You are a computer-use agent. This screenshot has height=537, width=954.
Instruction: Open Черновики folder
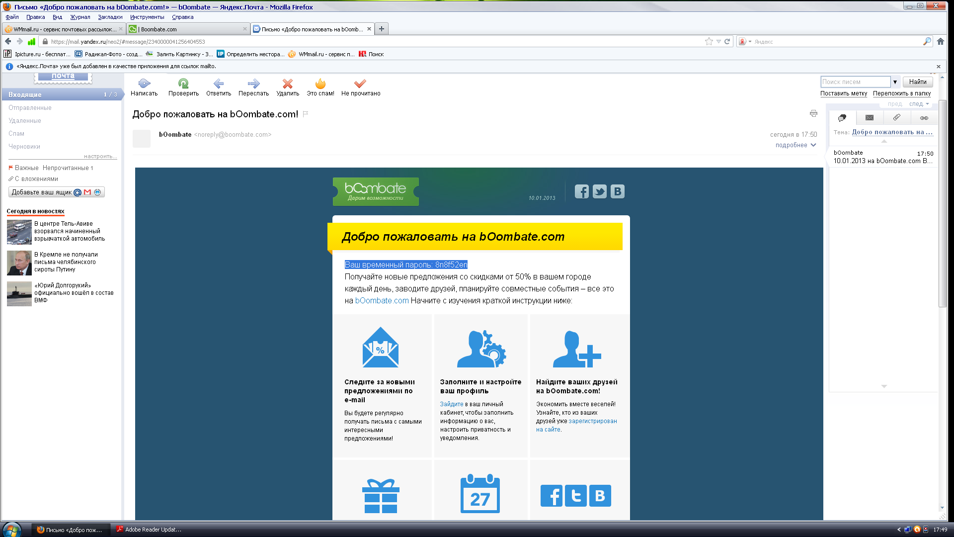[x=24, y=146]
